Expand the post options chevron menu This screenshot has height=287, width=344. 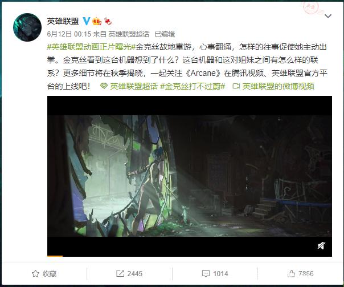tap(327, 16)
